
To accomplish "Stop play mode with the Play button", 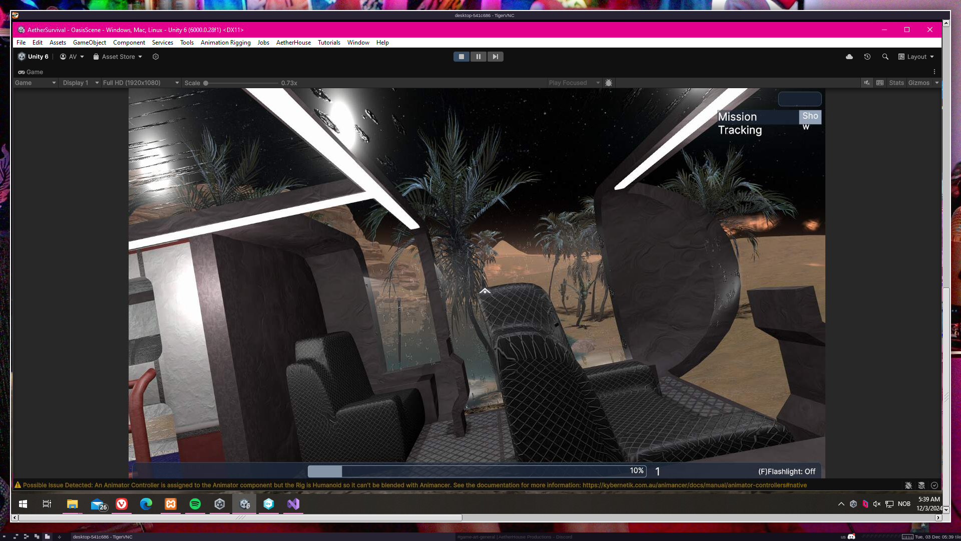I will (x=461, y=57).
